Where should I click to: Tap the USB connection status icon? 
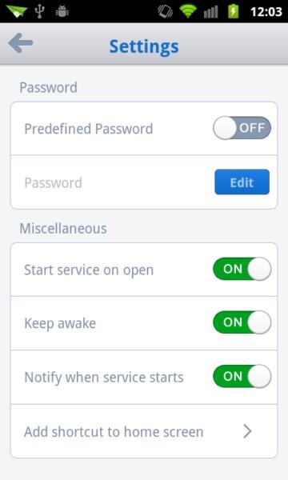point(39,11)
